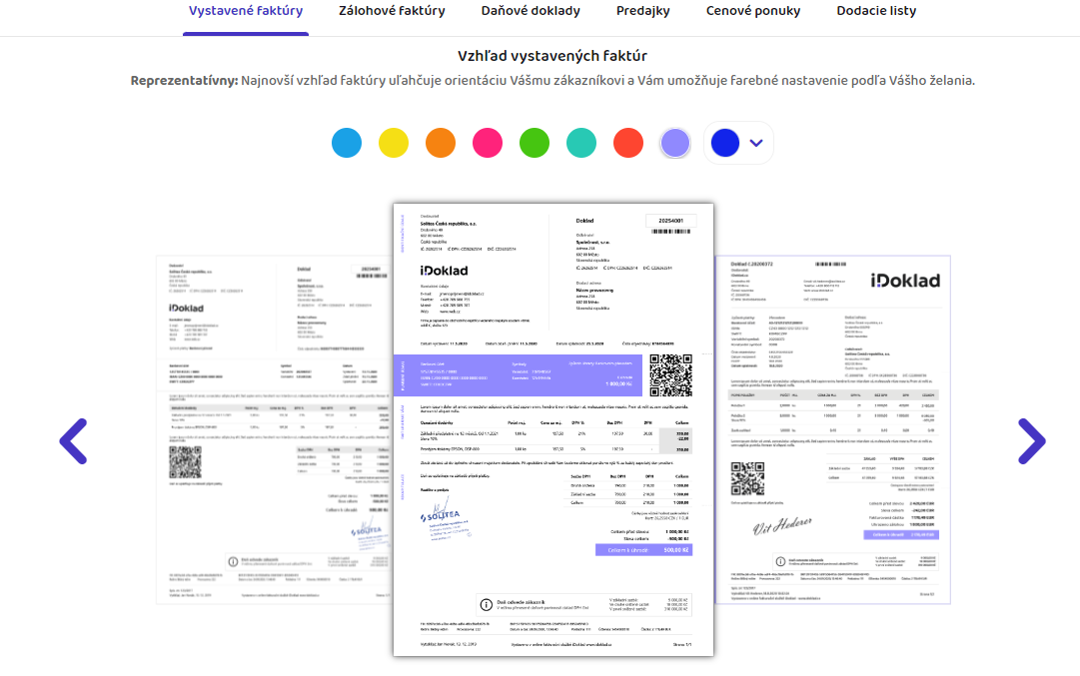Pick the red-orange color swatch
Screen dimensions: 1080x676
click(x=628, y=143)
